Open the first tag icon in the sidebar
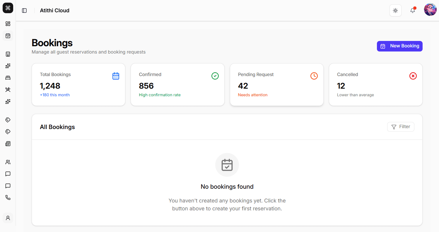Screen dimensions: 439x232 (x=8, y=120)
